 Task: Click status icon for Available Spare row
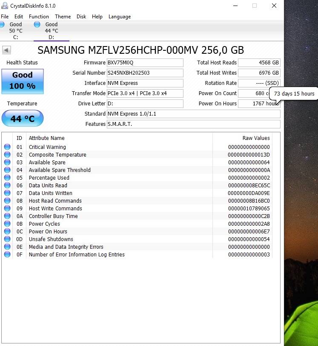tap(7, 162)
